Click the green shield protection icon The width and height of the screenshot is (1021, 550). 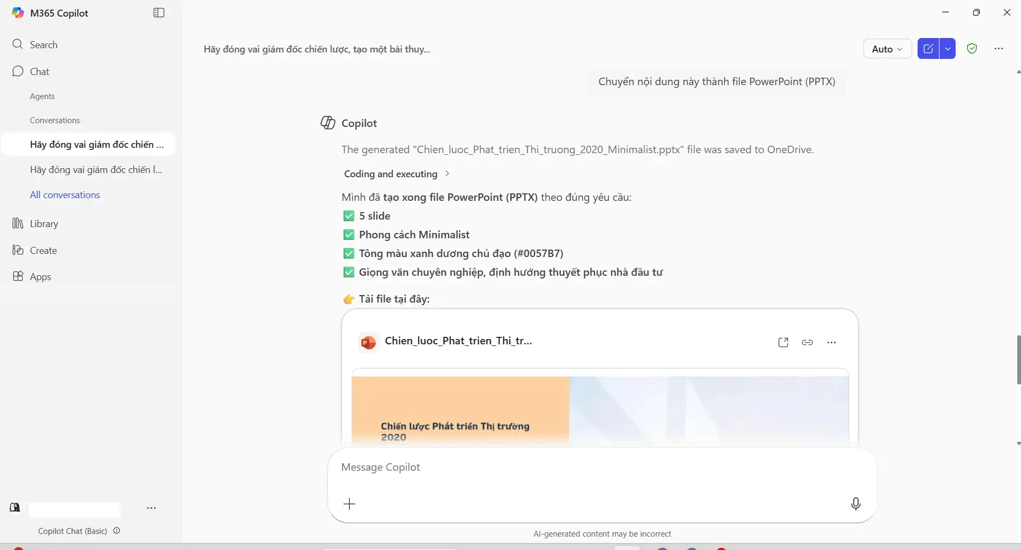click(x=972, y=48)
